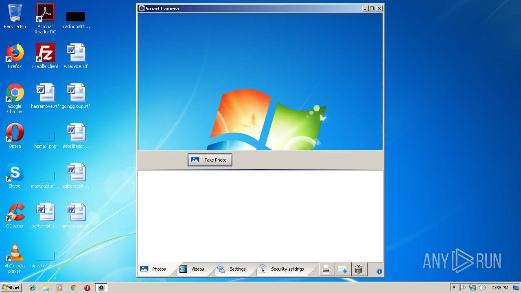Launch Chrome from the taskbar
This screenshot has width=521, height=293.
point(73,288)
